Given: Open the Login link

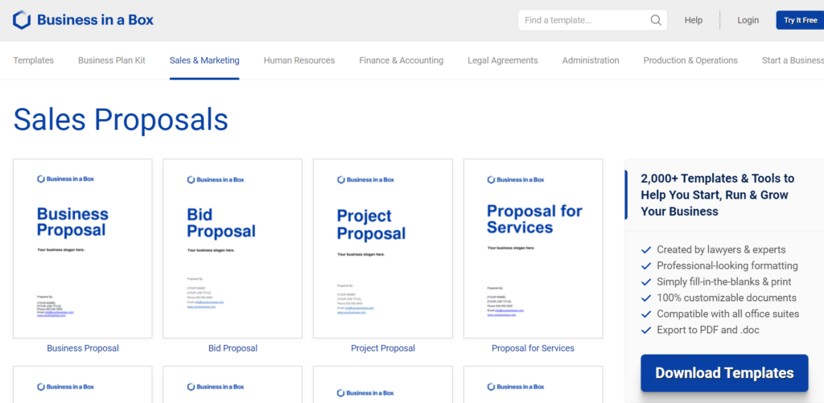Looking at the screenshot, I should [748, 20].
